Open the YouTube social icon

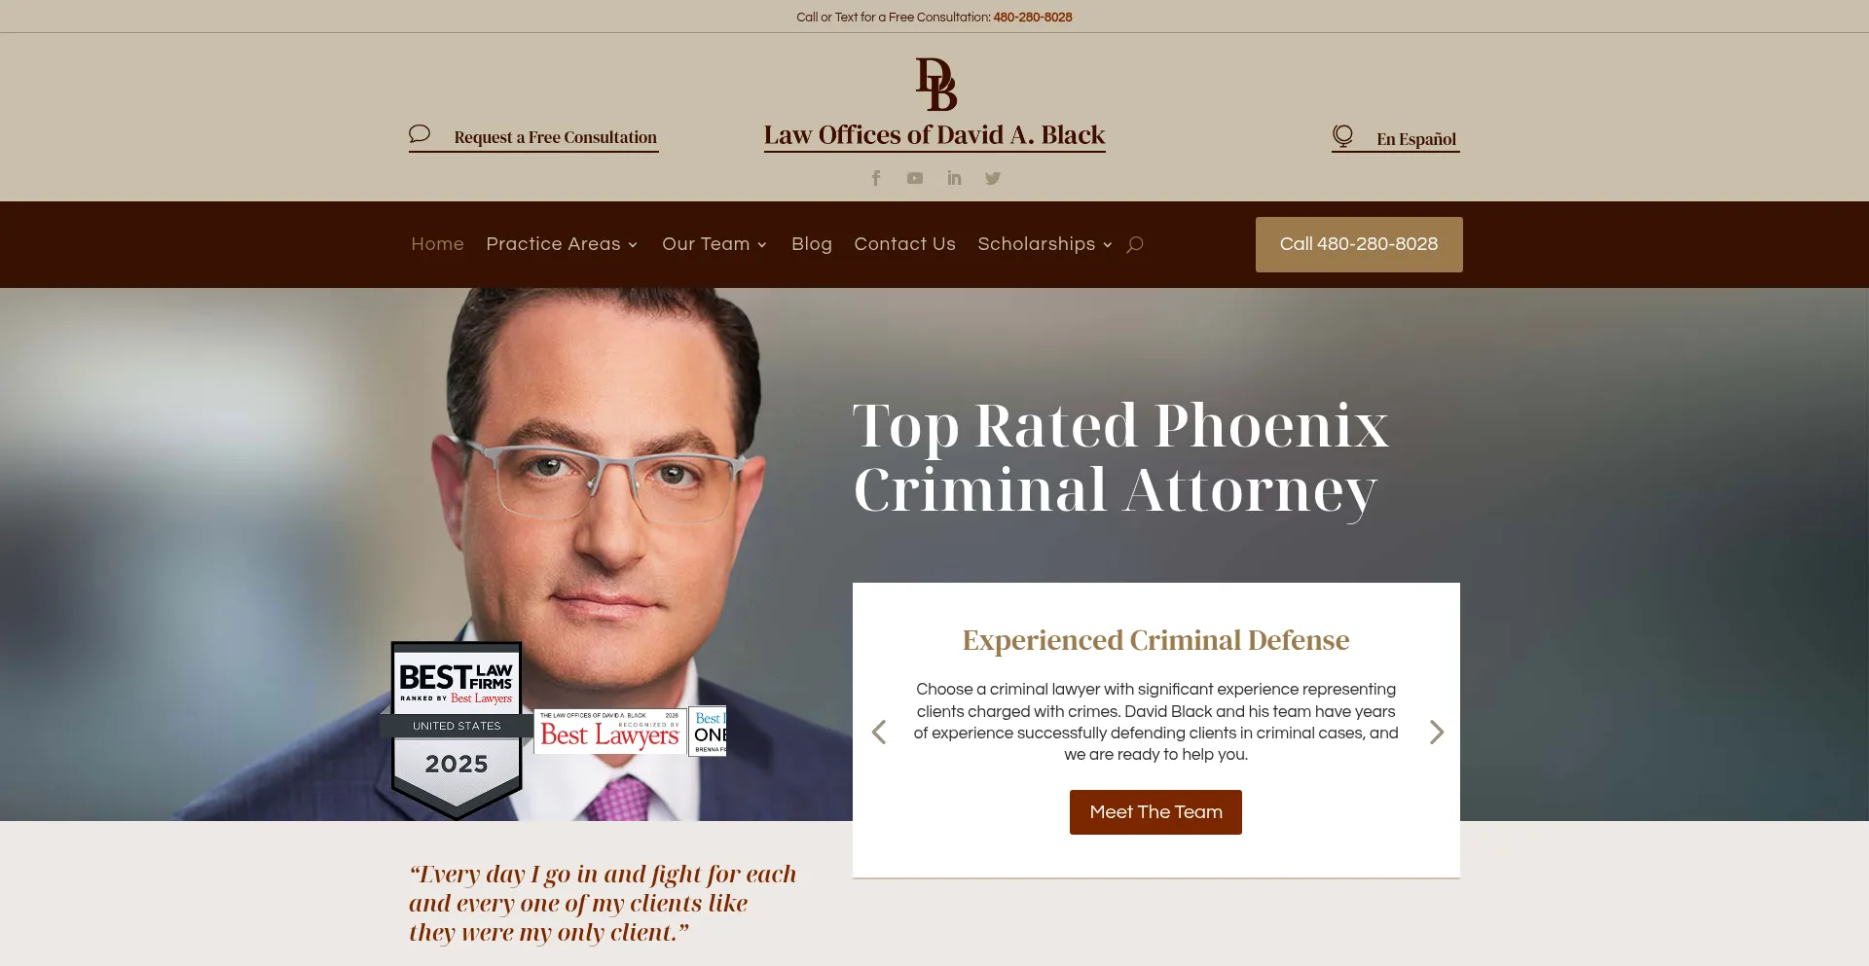[915, 178]
